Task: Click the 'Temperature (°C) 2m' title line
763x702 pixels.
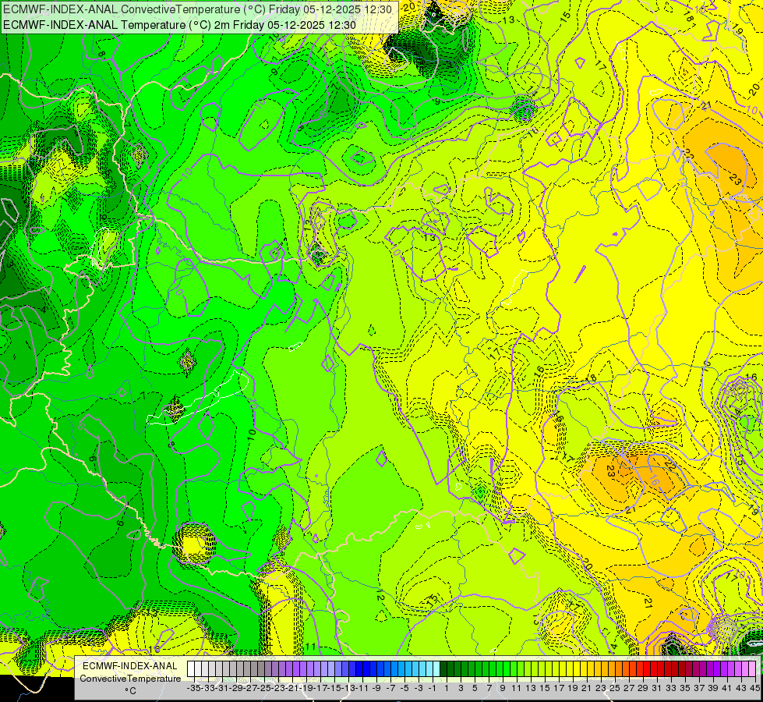Action: [179, 25]
